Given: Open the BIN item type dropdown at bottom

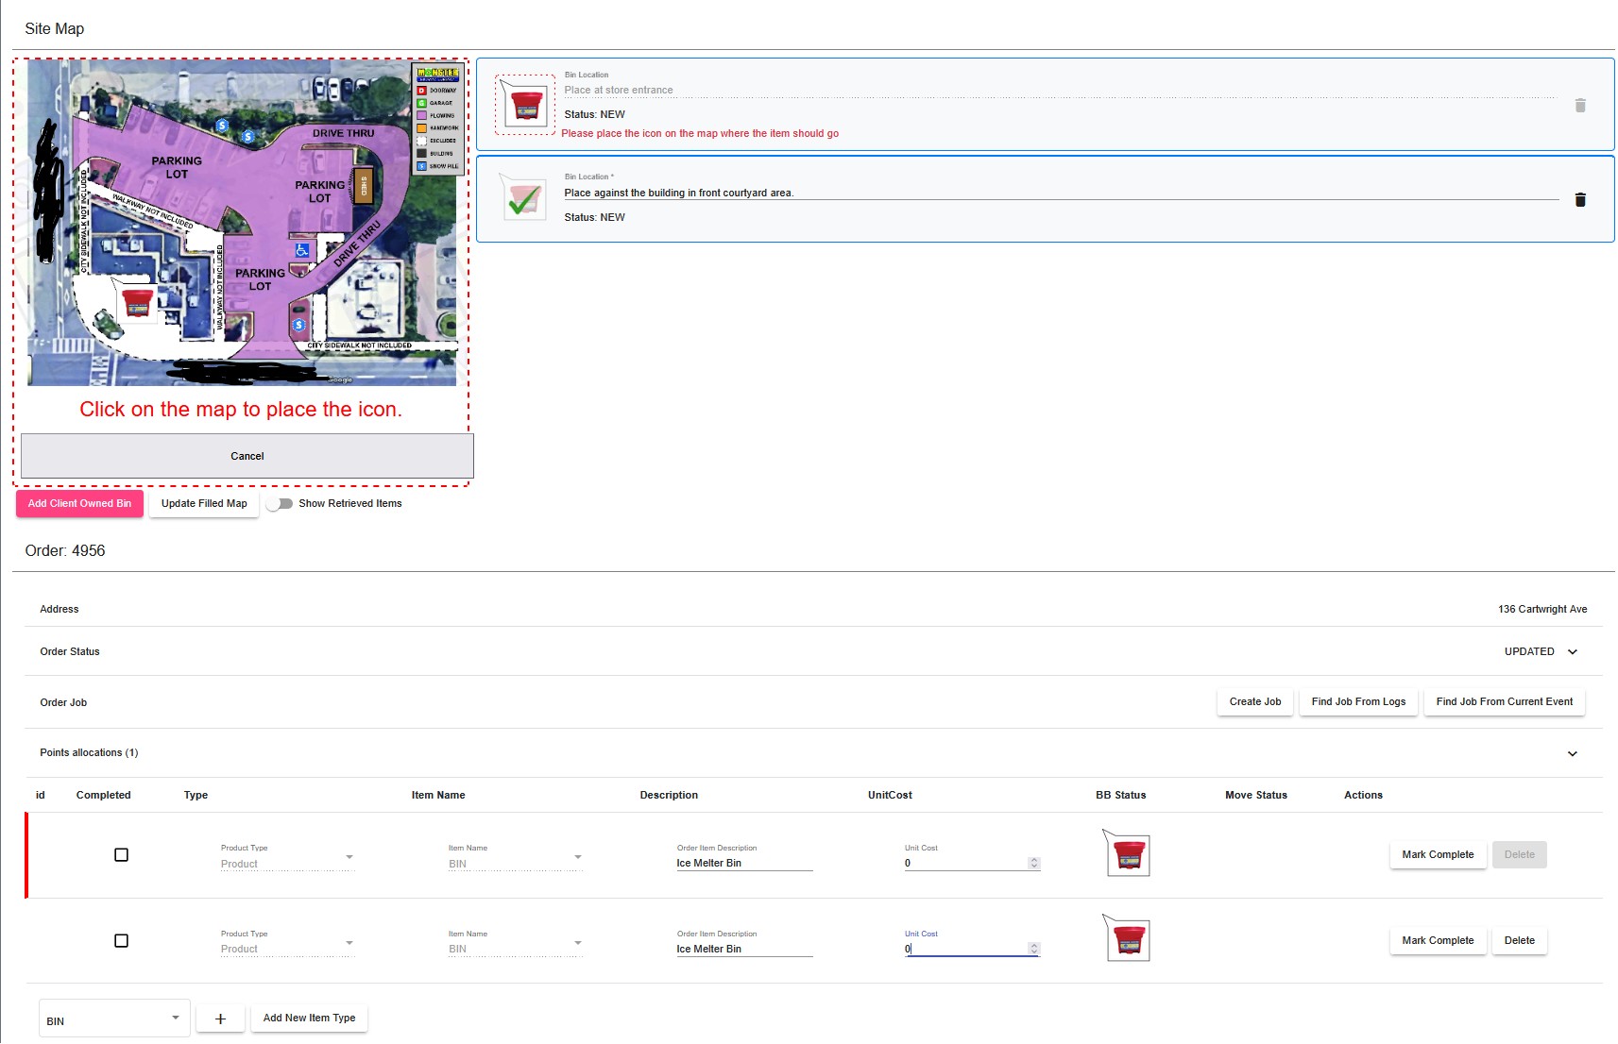Looking at the screenshot, I should pyautogui.click(x=113, y=1019).
